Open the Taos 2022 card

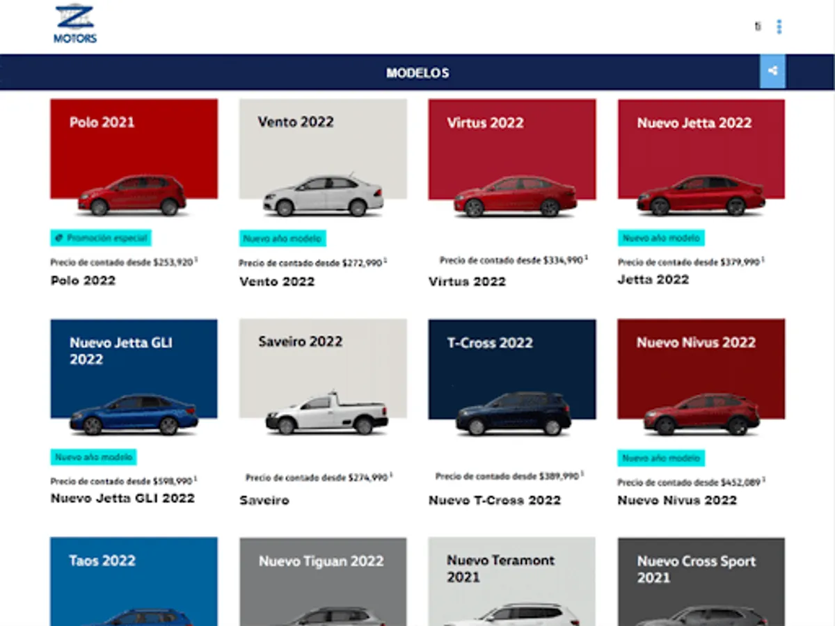click(x=134, y=581)
